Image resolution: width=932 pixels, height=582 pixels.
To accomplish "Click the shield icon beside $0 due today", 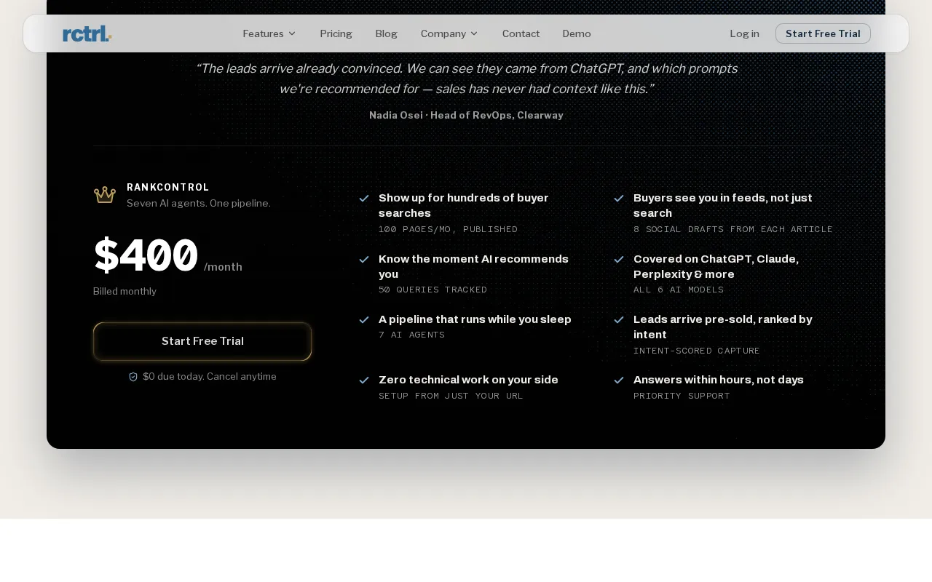I will click(x=133, y=377).
